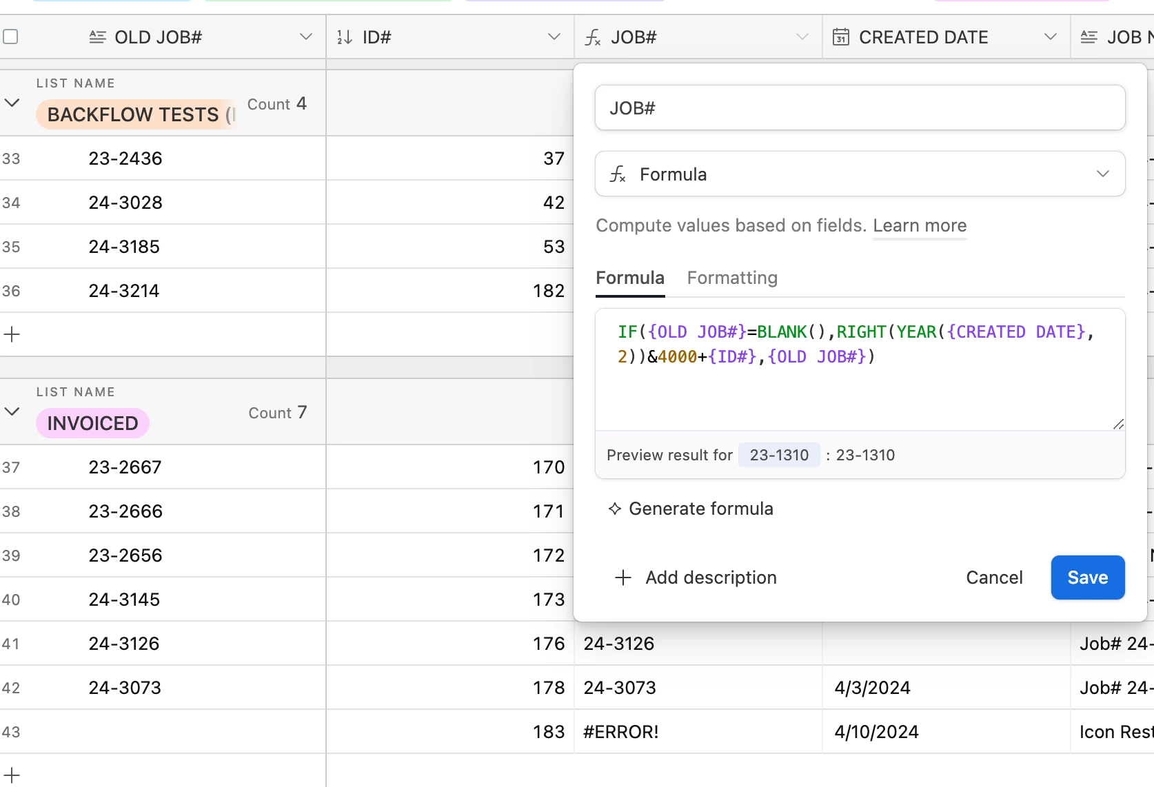Select ID# cell with value 53

pos(450,247)
